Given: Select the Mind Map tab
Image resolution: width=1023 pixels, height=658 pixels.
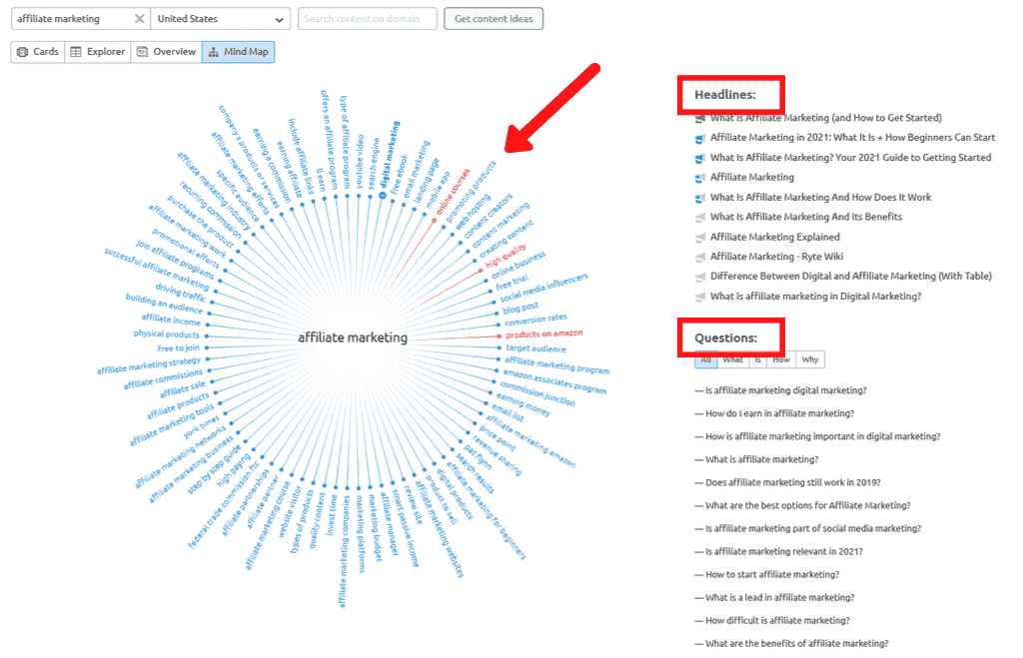Looking at the screenshot, I should [238, 52].
